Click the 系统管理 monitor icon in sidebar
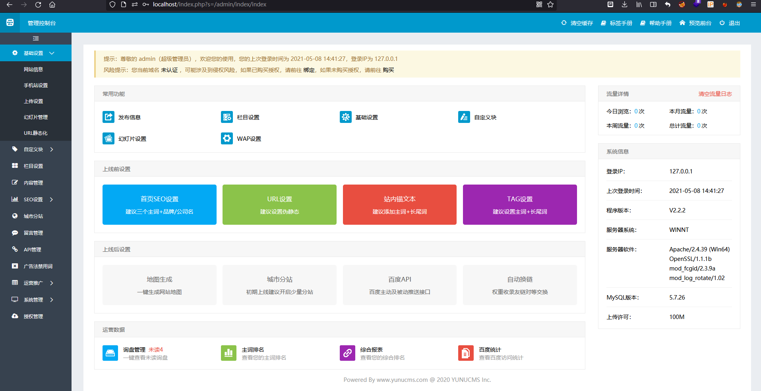Viewport: 761px width, 391px height. coord(15,300)
